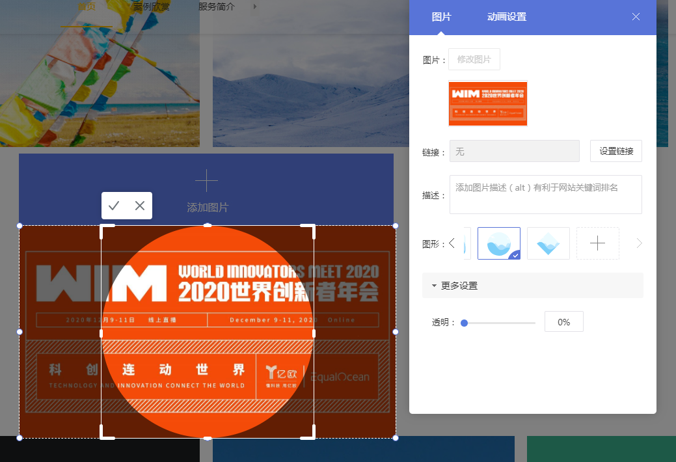
Task: Select the circle shape mask
Action: (x=499, y=243)
